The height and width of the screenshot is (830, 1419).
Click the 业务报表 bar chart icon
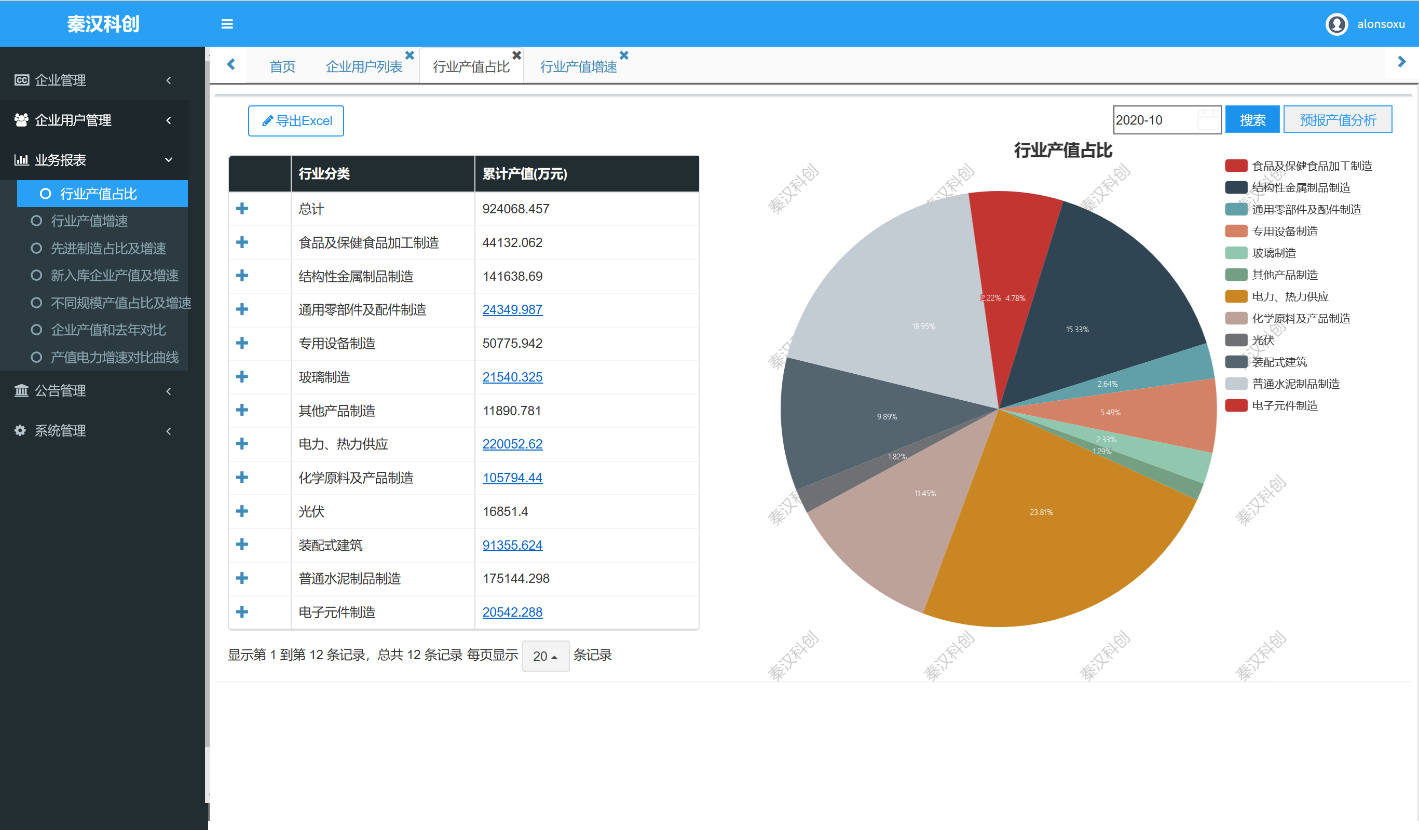21,160
